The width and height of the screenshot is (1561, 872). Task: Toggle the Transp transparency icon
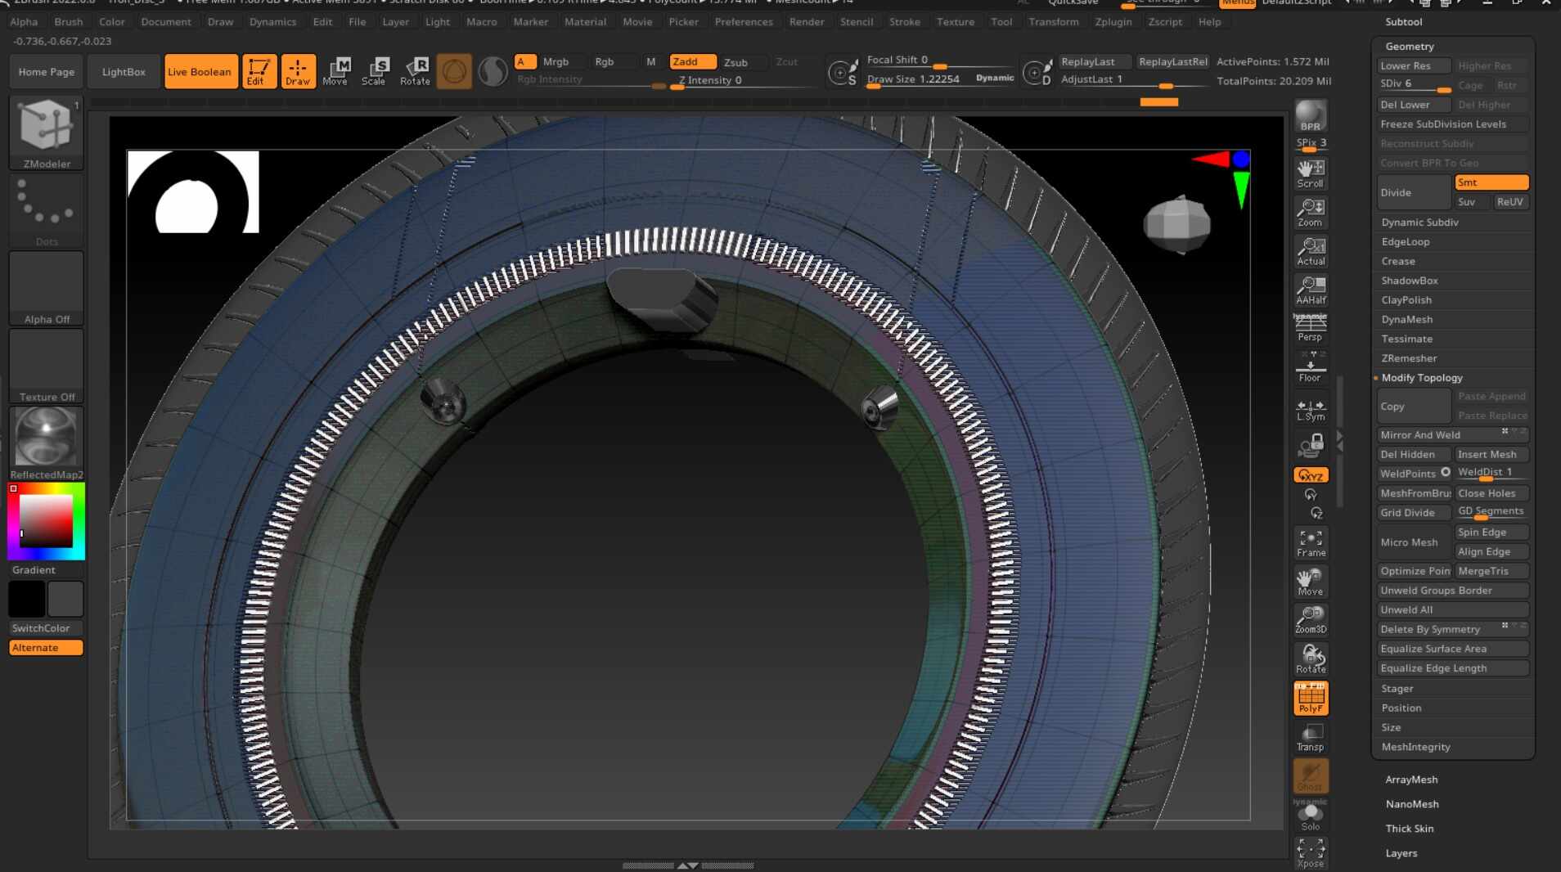pos(1310,737)
